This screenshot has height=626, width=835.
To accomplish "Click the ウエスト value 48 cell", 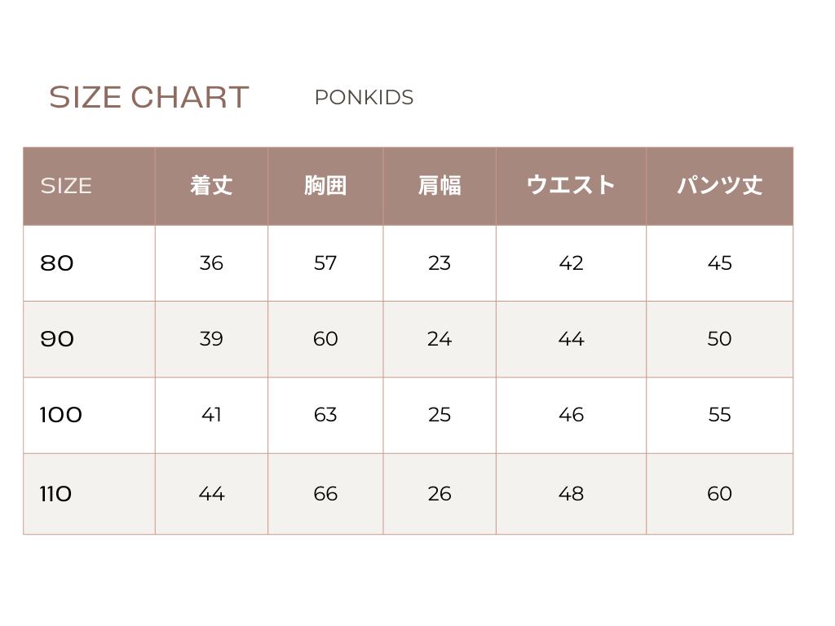I will click(x=571, y=494).
